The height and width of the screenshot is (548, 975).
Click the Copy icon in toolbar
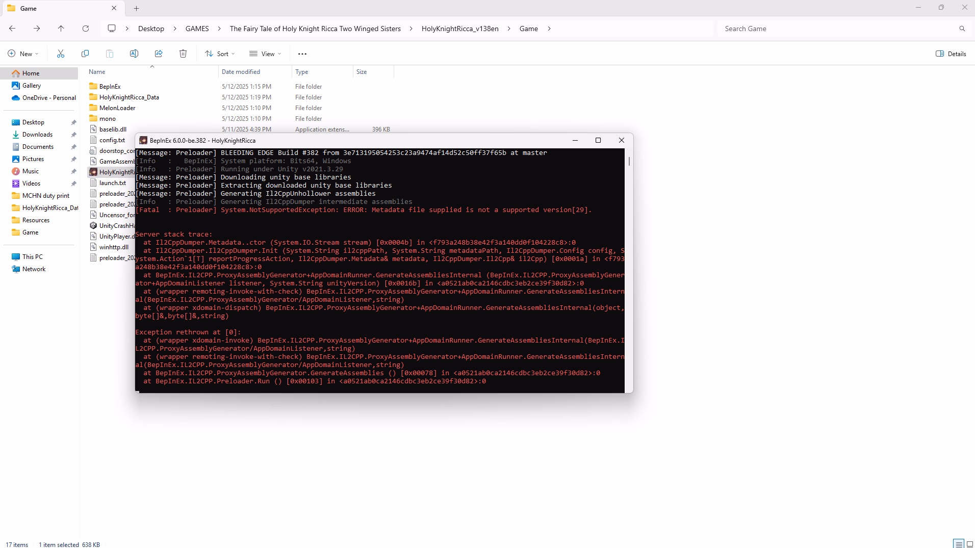(x=85, y=54)
